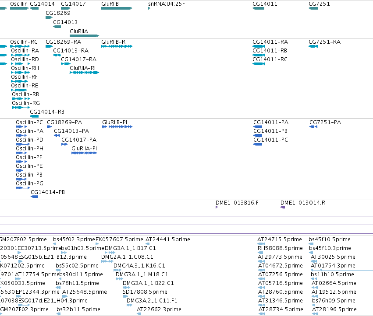Select GluRIIB-RI transcript glyph
The image size is (373, 316).
pos(117,46)
